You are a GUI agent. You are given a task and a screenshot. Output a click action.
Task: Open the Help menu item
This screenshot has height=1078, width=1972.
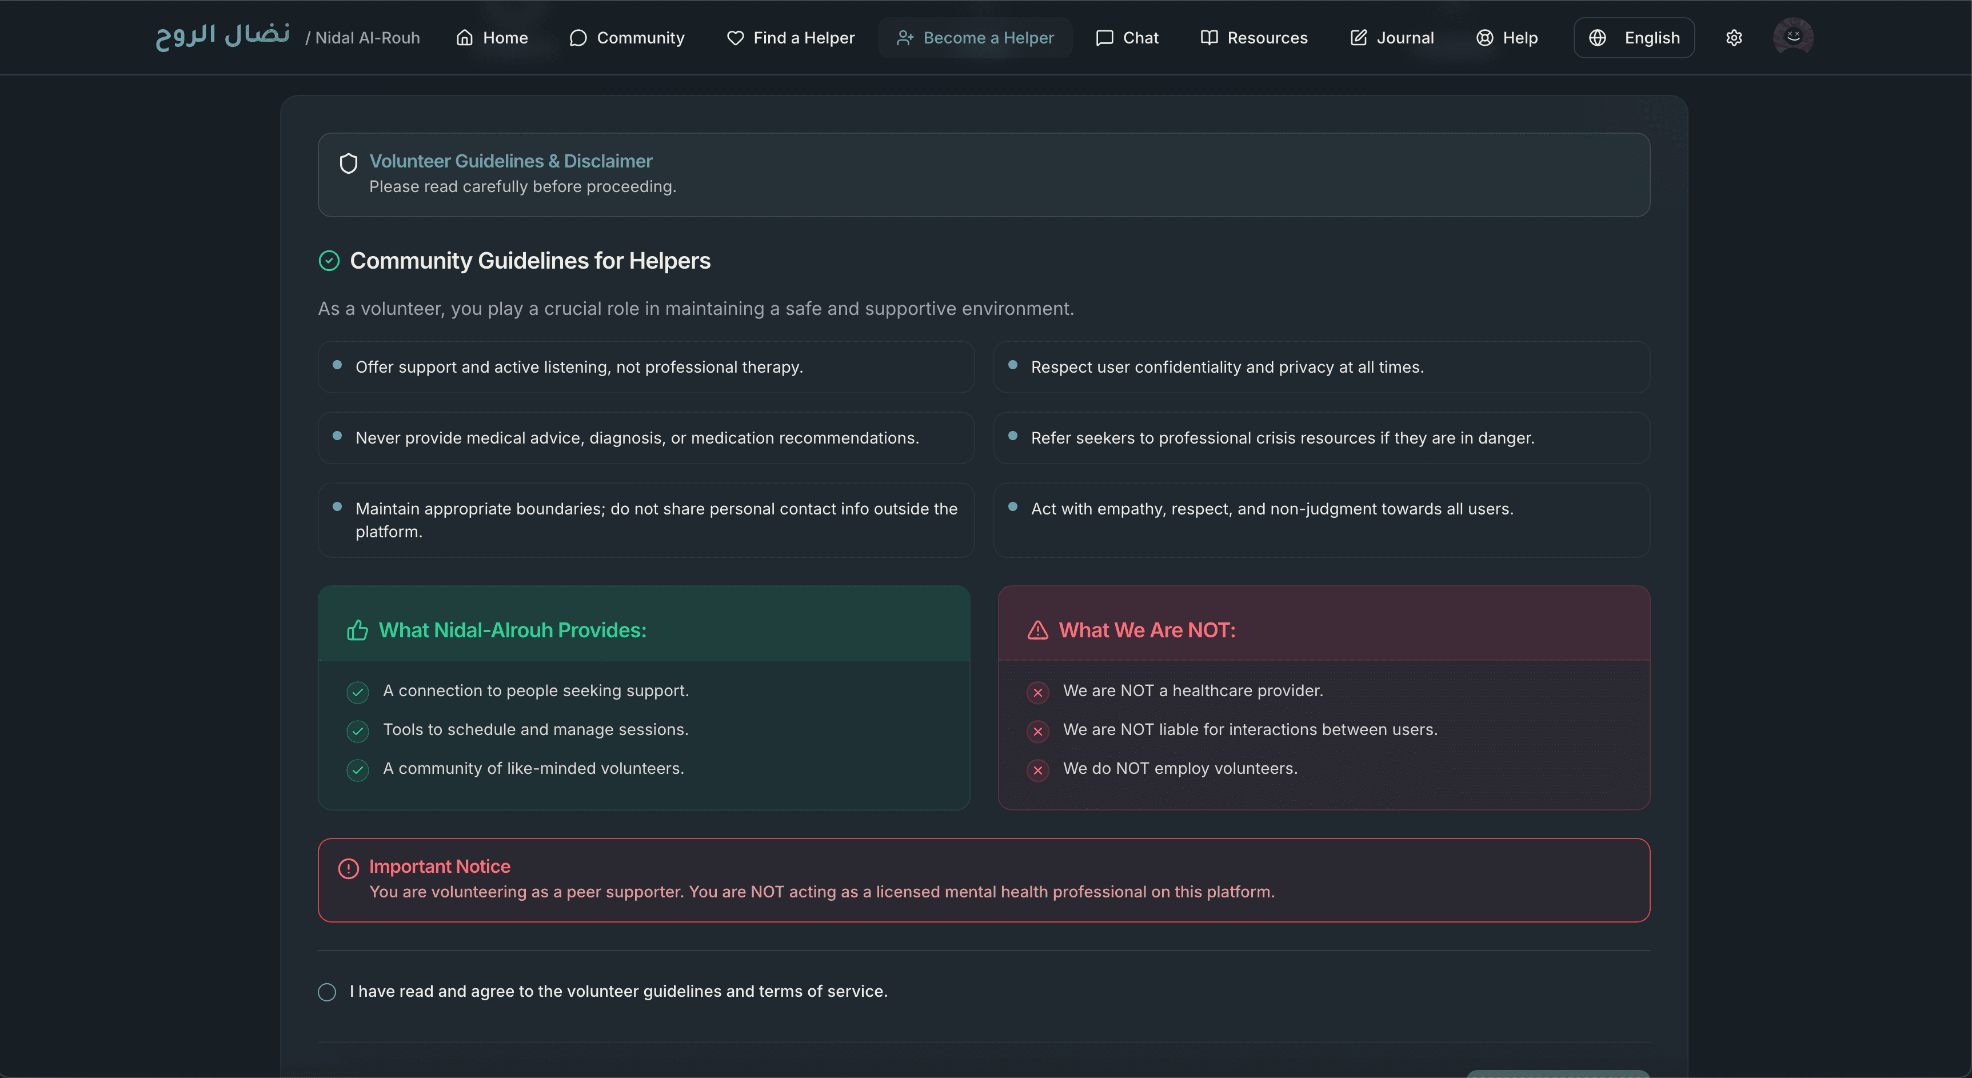(x=1507, y=38)
